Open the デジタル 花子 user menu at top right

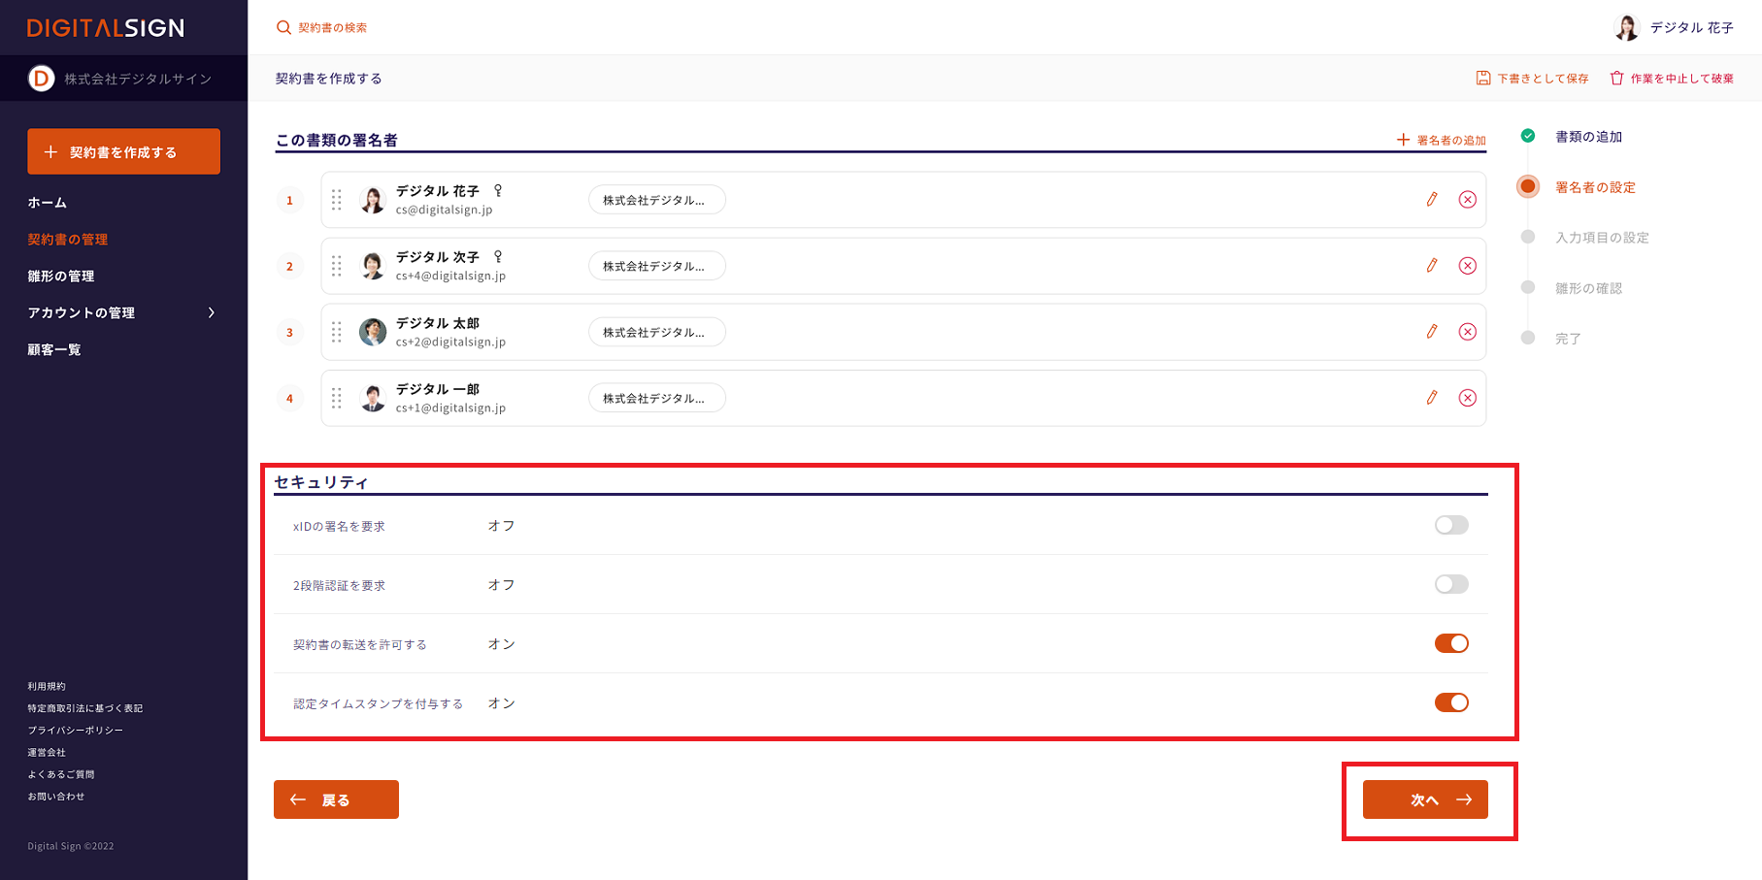[x=1674, y=28]
